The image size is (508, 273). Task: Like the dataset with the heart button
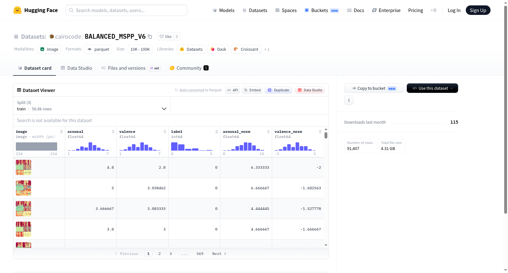pos(165,36)
